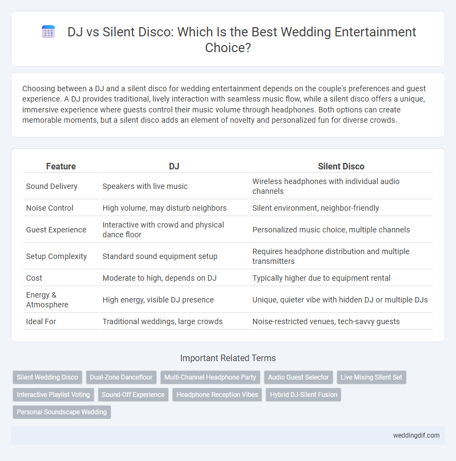Click 'Traditional weddings, large crowds' cell
Screen dimensions: 456x461
tap(174, 321)
